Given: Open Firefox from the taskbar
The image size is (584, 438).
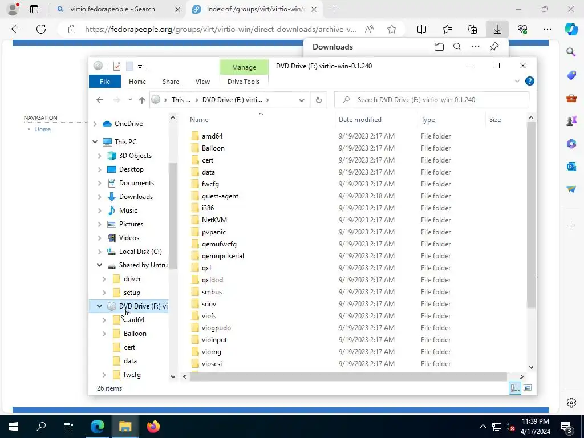Looking at the screenshot, I should pos(153,427).
